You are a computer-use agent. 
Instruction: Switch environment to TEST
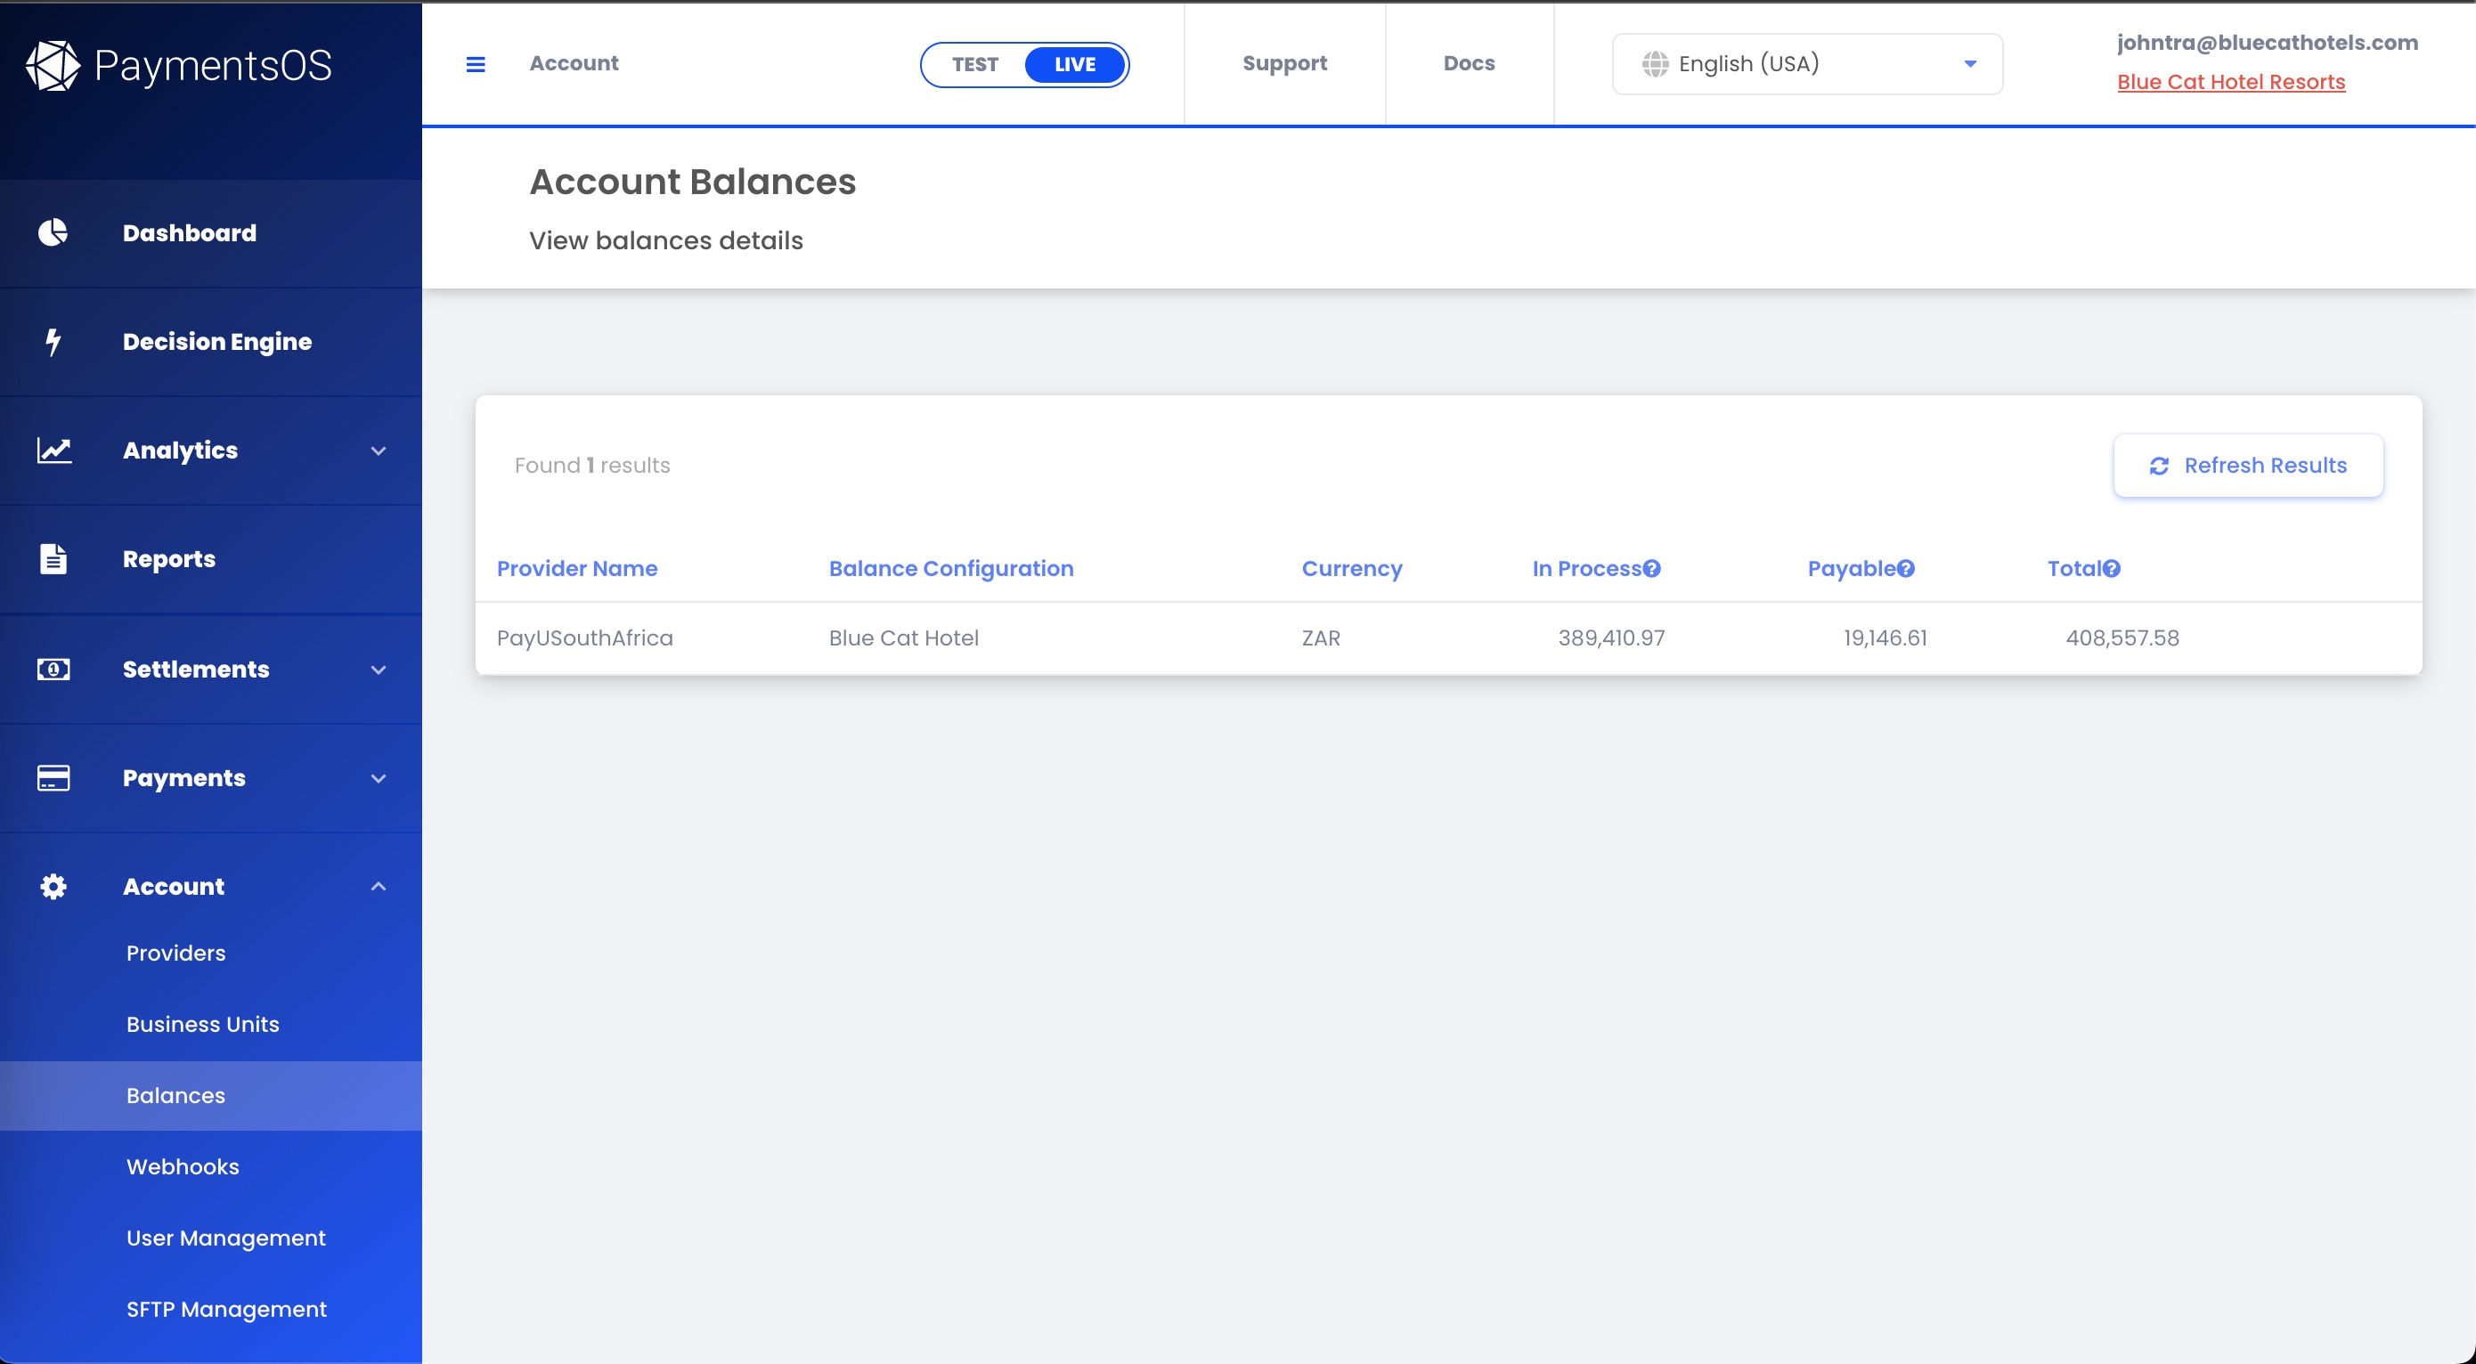point(974,64)
